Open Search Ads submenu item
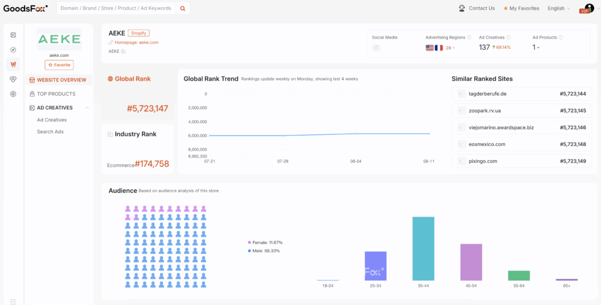The height and width of the screenshot is (305, 601). pyautogui.click(x=50, y=131)
